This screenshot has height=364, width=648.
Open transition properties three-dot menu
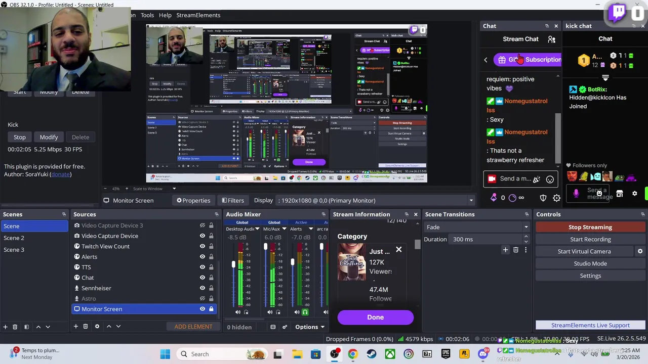[x=525, y=250]
